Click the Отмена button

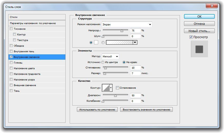tap(199, 24)
